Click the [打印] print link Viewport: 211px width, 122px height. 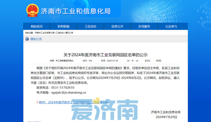click(x=147, y=61)
